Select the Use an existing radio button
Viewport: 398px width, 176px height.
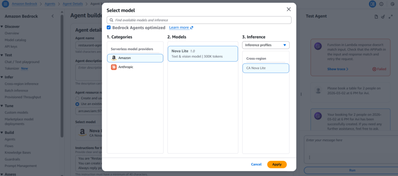click(77, 104)
